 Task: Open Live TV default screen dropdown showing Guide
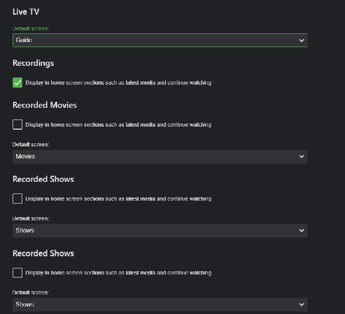click(x=160, y=40)
